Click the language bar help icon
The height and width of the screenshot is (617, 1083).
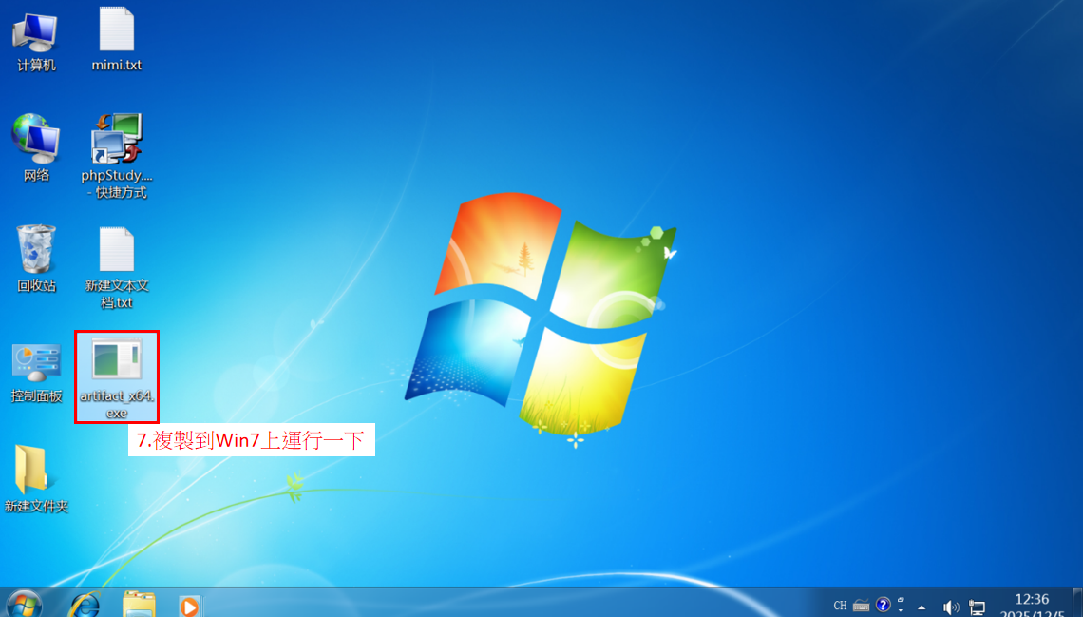pos(883,606)
